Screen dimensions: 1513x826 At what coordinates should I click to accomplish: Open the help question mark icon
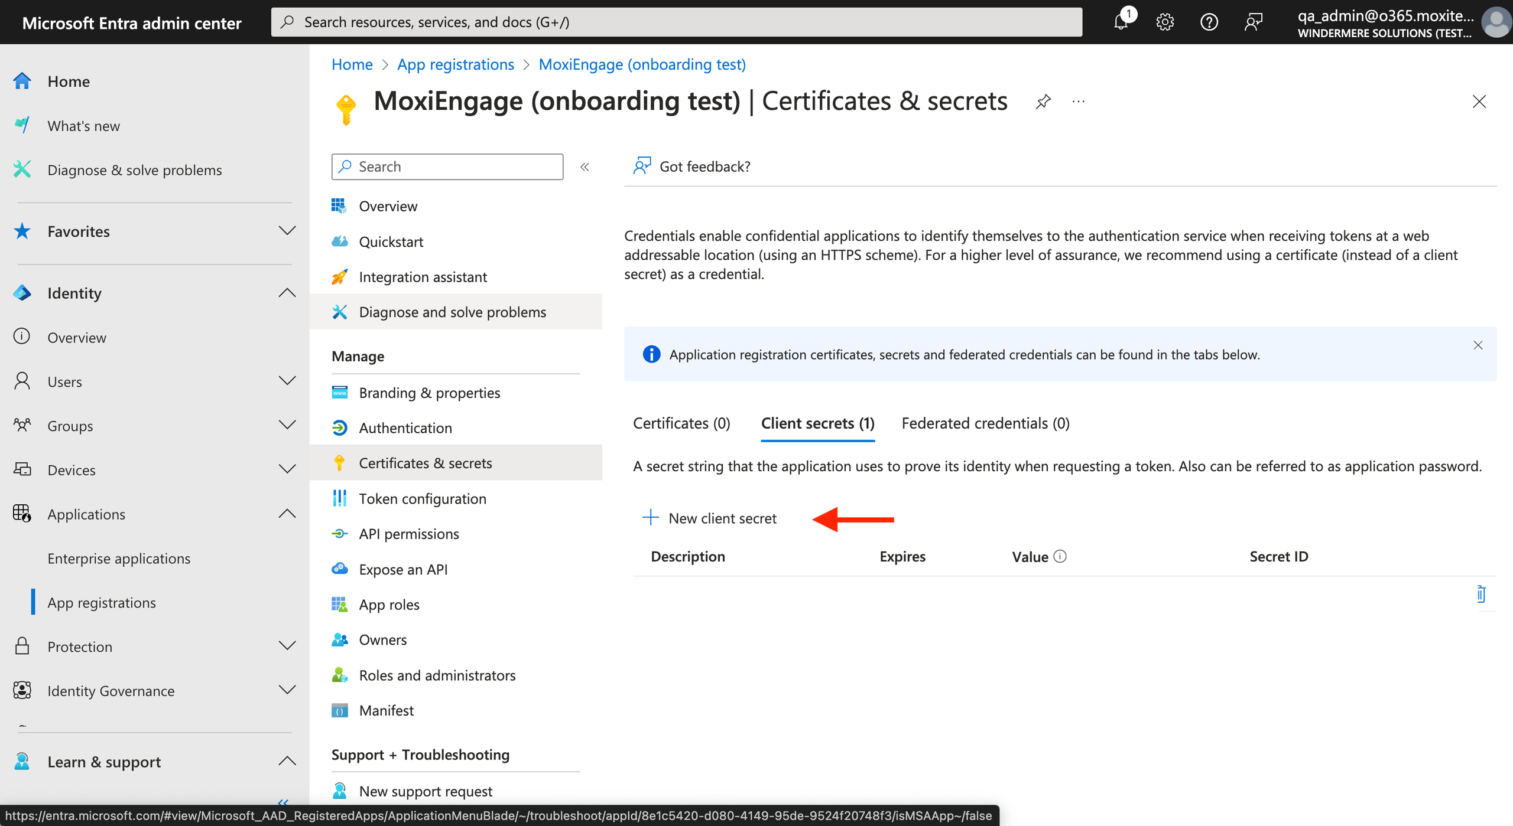pos(1209,22)
